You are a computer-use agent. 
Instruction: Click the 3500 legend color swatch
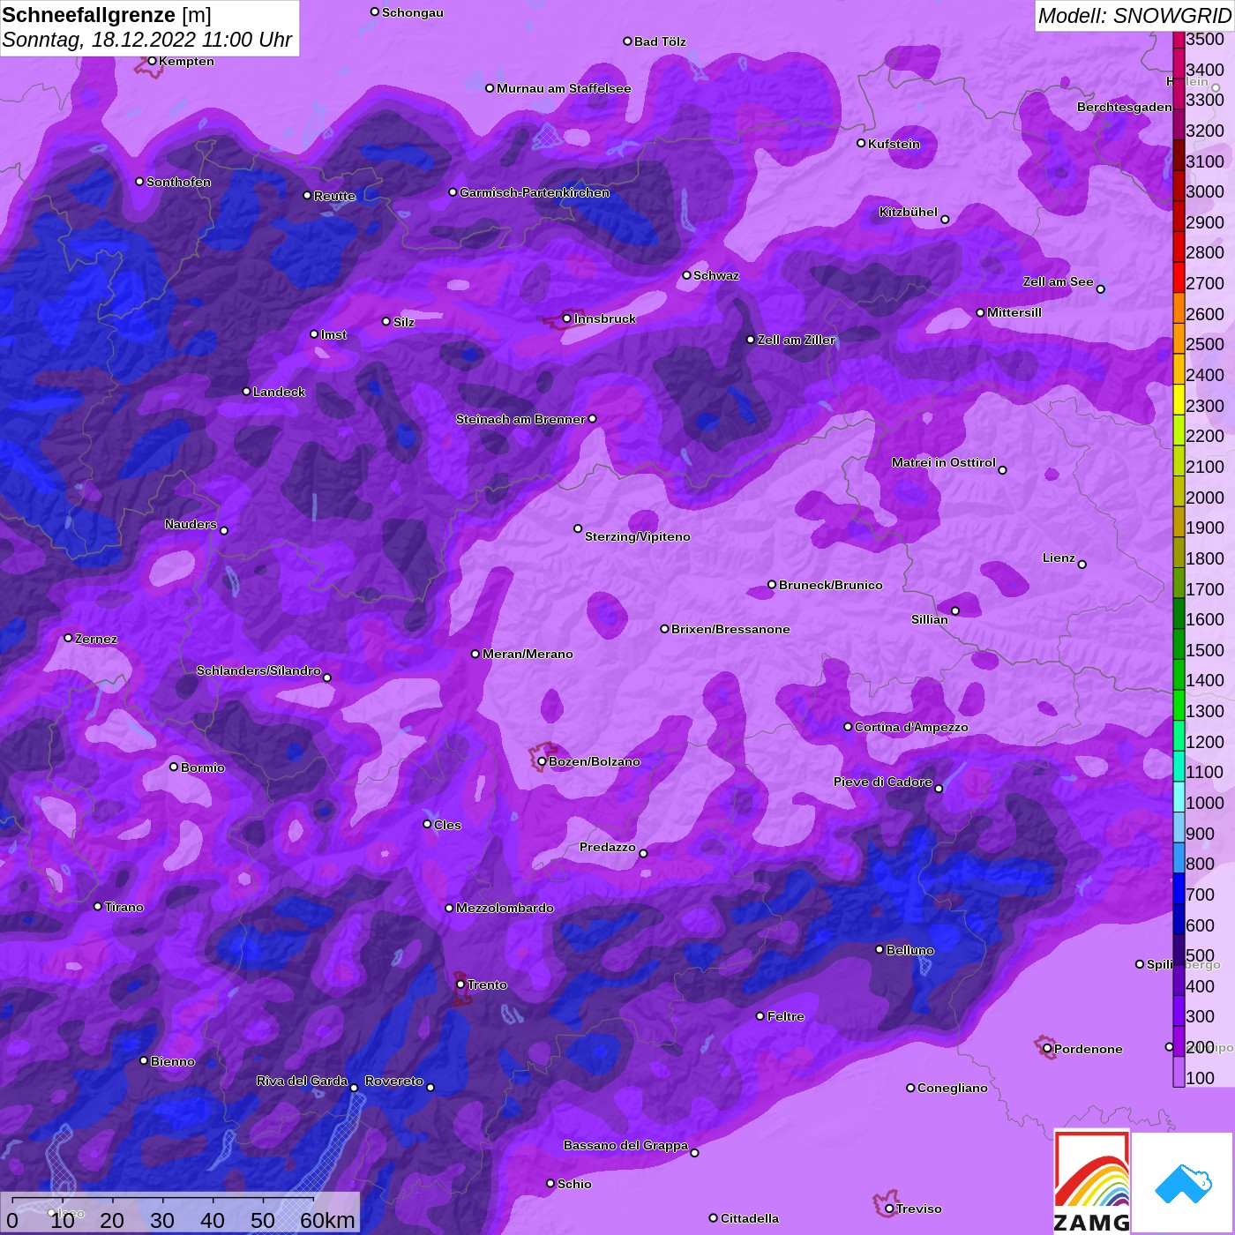tap(1179, 39)
